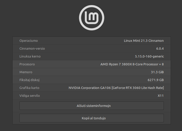Click the Grafika karto label
The image size is (182, 131).
tap(29, 88)
